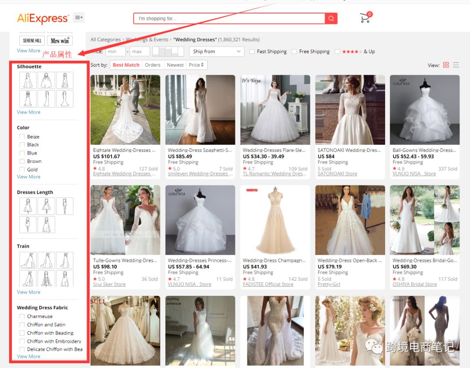Expand View More under Silhouette
The height and width of the screenshot is (368, 470).
(28, 112)
